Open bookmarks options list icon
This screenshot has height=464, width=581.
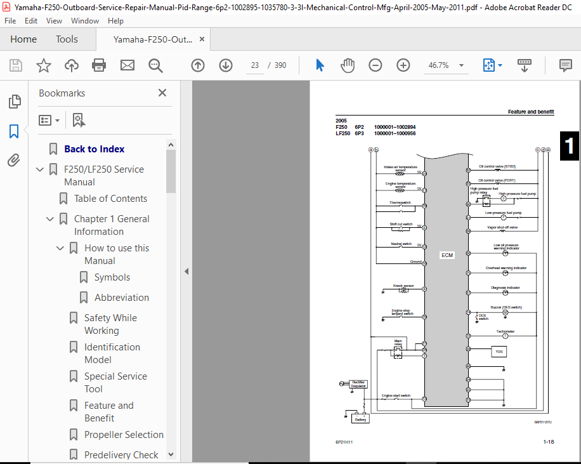(45, 120)
